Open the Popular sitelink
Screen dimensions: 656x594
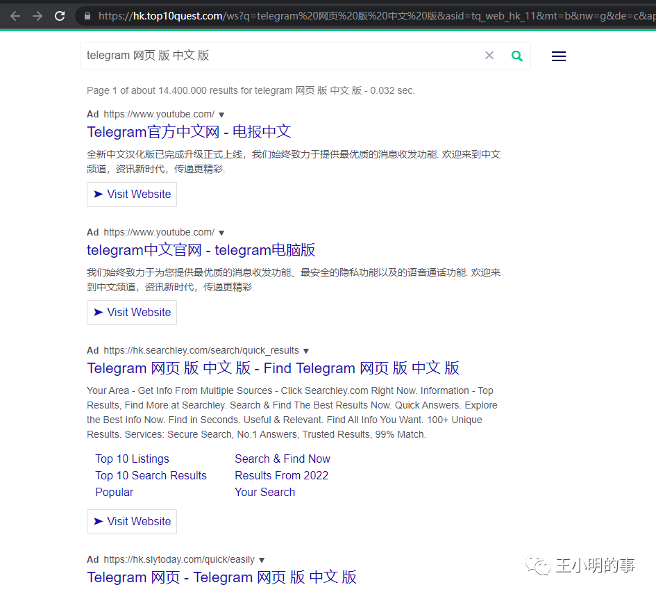tap(115, 493)
